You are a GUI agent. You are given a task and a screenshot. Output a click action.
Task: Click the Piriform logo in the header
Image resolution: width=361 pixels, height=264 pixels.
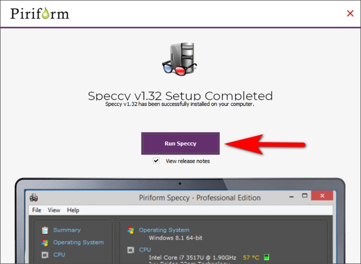coord(40,13)
